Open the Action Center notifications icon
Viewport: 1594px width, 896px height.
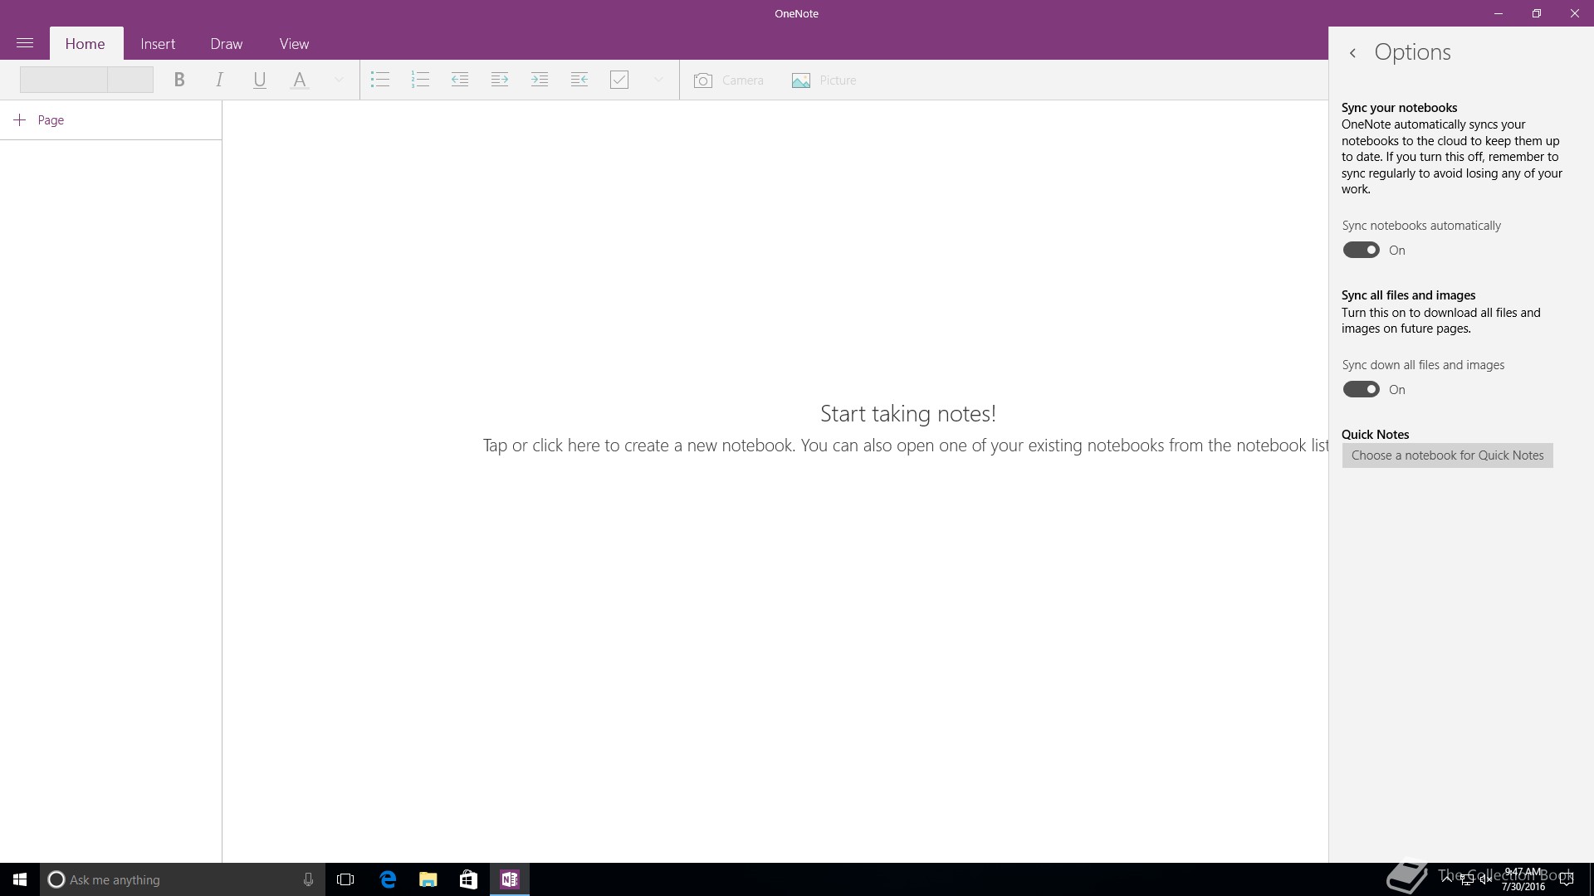pyautogui.click(x=1567, y=879)
